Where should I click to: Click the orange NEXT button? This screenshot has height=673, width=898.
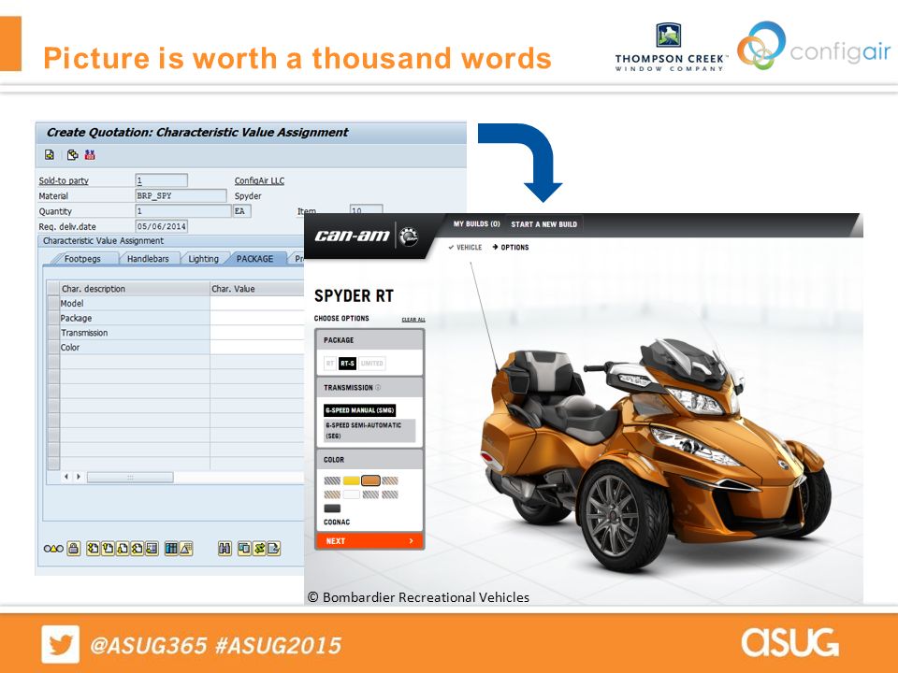[369, 541]
